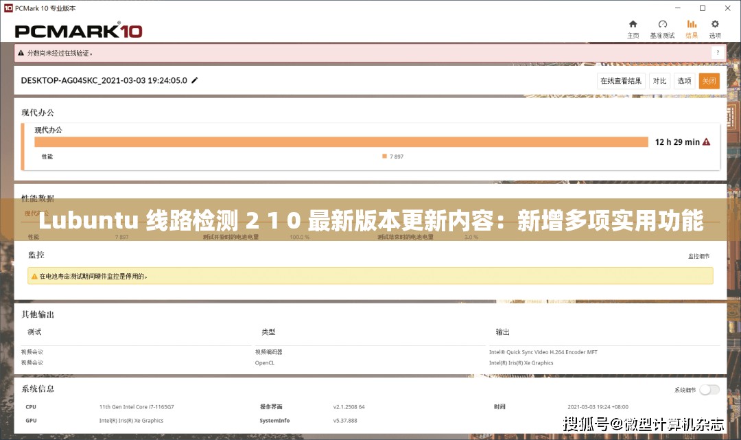Click the 12 h 29 min result value

677,142
